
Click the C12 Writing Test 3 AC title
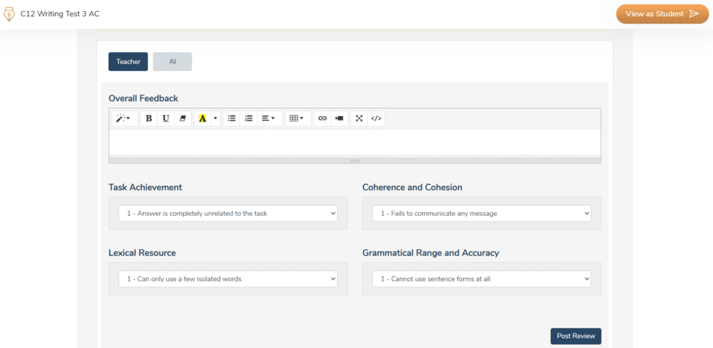(x=60, y=14)
